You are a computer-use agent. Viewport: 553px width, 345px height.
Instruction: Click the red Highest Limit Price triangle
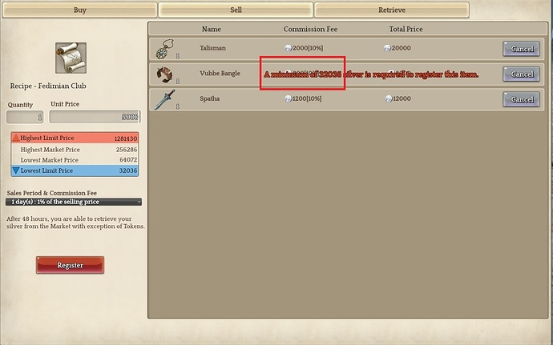point(16,138)
